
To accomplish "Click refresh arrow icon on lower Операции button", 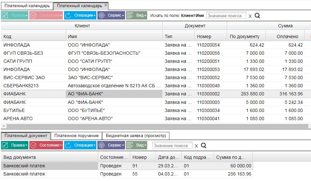I will coord(68,145).
